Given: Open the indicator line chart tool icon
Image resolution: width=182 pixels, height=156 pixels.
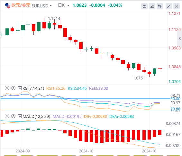Looking at the screenshot, I should click(x=144, y=6).
